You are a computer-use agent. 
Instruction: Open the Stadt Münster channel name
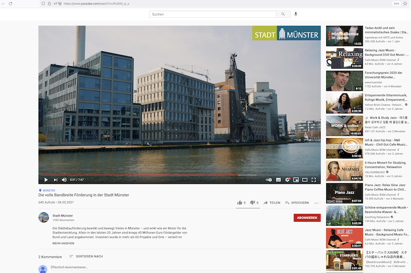tap(63, 216)
